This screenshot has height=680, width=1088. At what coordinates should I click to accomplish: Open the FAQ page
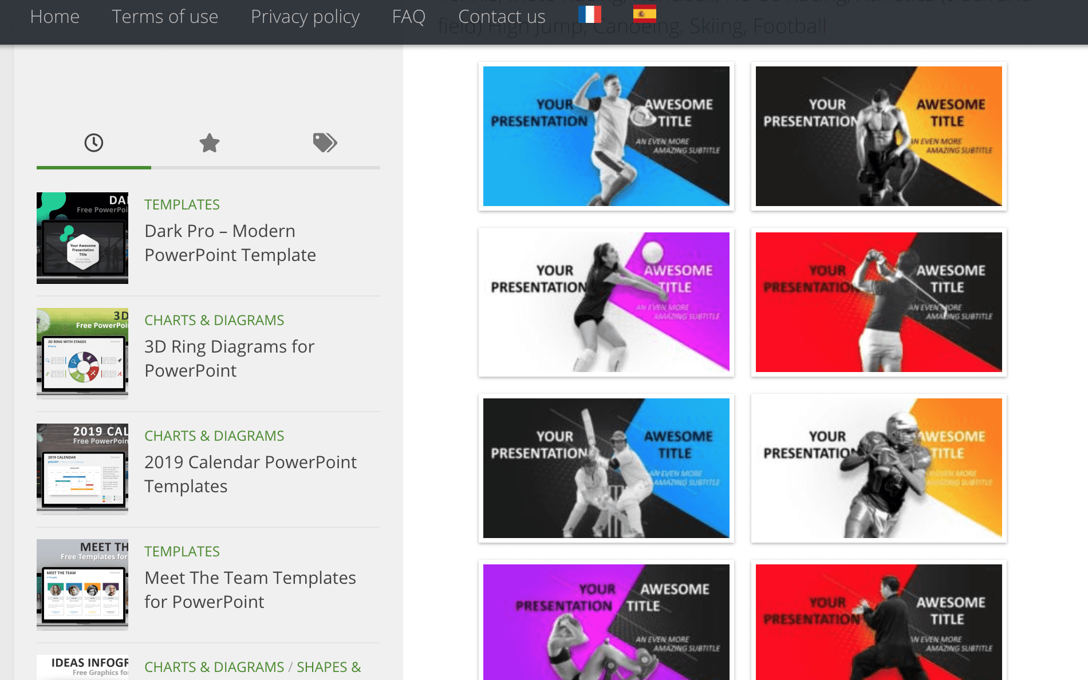(x=408, y=17)
